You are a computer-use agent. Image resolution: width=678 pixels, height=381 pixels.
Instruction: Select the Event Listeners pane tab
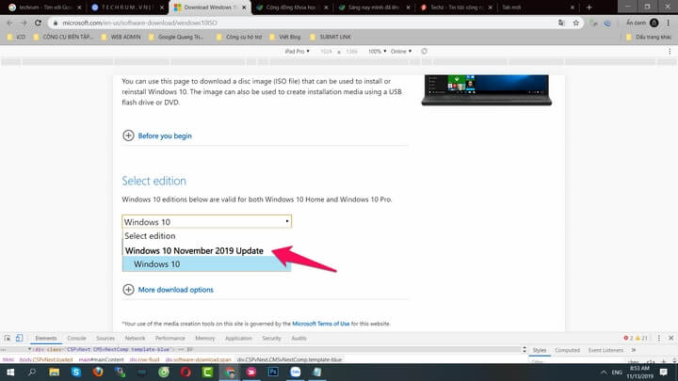pos(605,350)
